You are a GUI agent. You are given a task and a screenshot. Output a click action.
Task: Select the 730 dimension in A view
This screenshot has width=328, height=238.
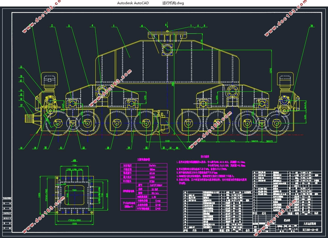tap(74, 165)
